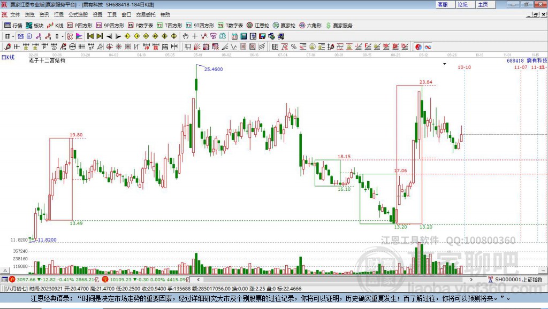Jump to first bar icon
This screenshot has width=548, height=309.
point(90,36)
